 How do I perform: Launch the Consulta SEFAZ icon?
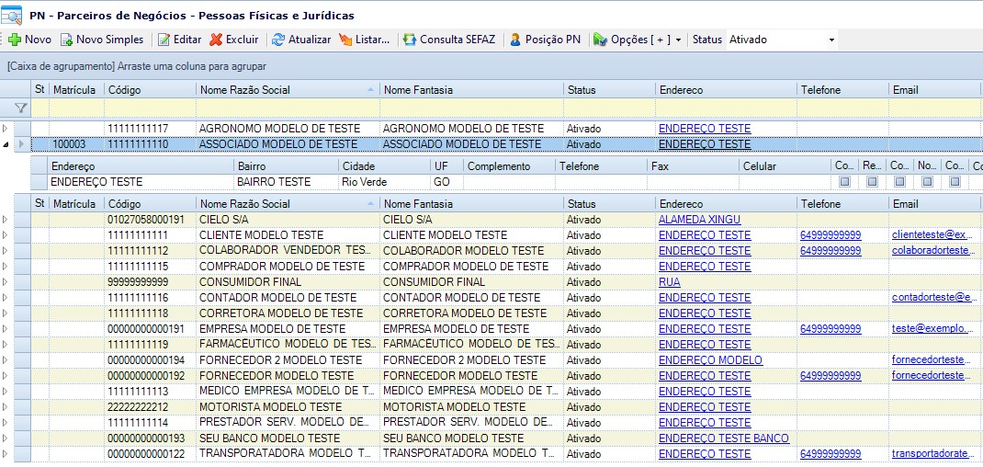coord(409,40)
